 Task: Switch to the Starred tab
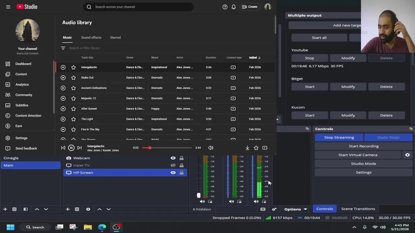115,38
